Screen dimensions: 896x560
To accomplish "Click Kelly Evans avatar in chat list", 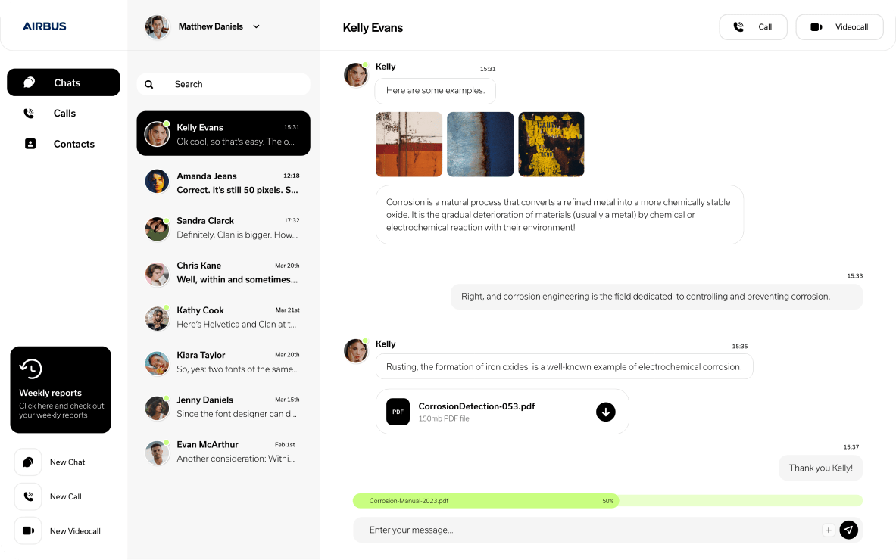I will click(157, 134).
